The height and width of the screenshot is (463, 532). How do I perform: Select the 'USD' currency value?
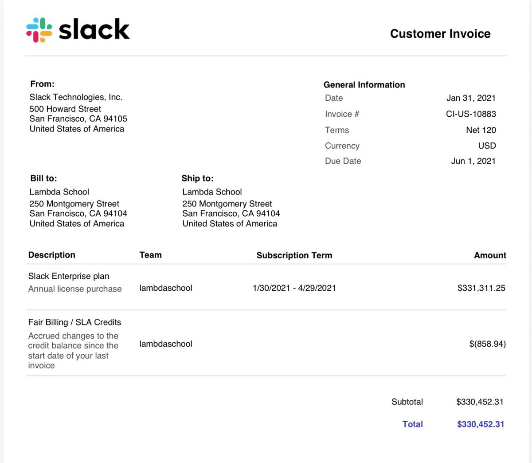487,146
